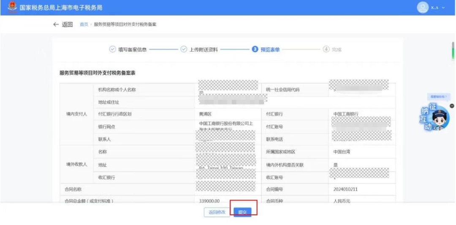The width and height of the screenshot is (456, 225).
Task: Click the 付汇账号 label
Action: tap(274, 127)
